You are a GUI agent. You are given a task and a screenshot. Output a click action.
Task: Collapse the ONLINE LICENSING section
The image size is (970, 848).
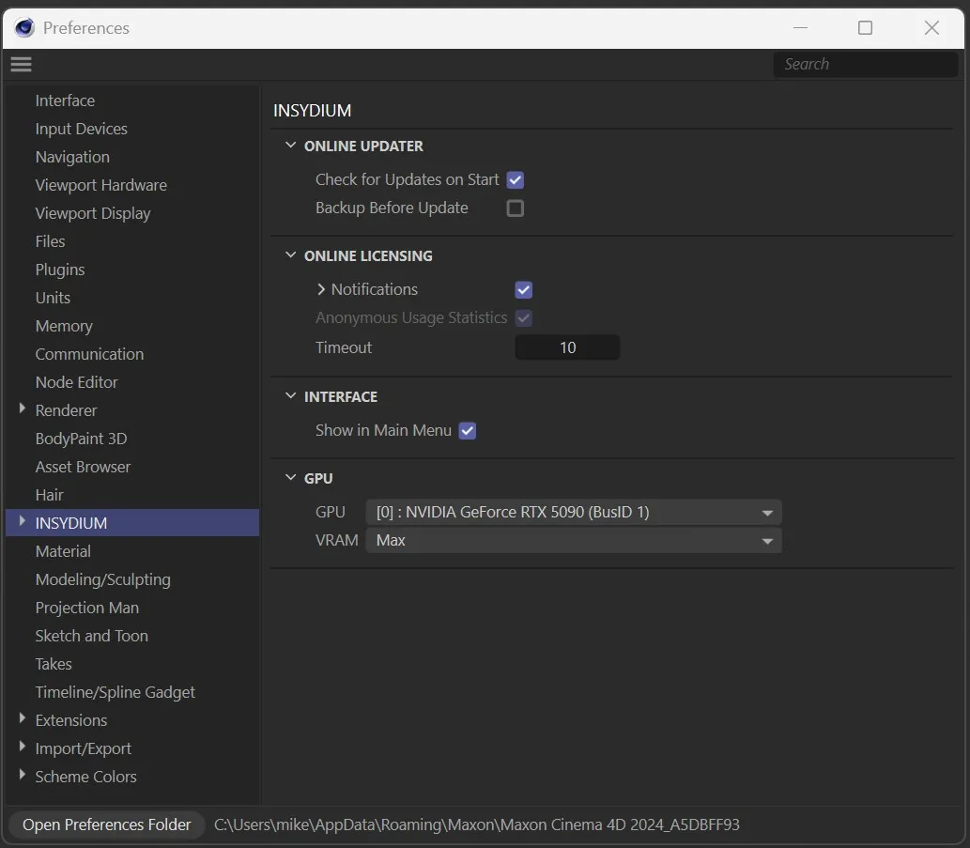(x=290, y=255)
